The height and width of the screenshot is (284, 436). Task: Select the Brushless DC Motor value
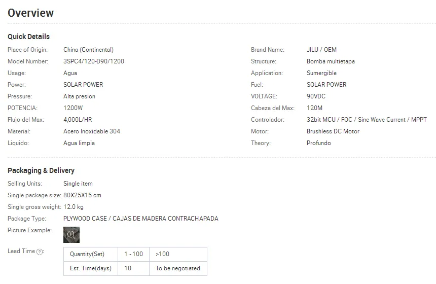pos(333,131)
